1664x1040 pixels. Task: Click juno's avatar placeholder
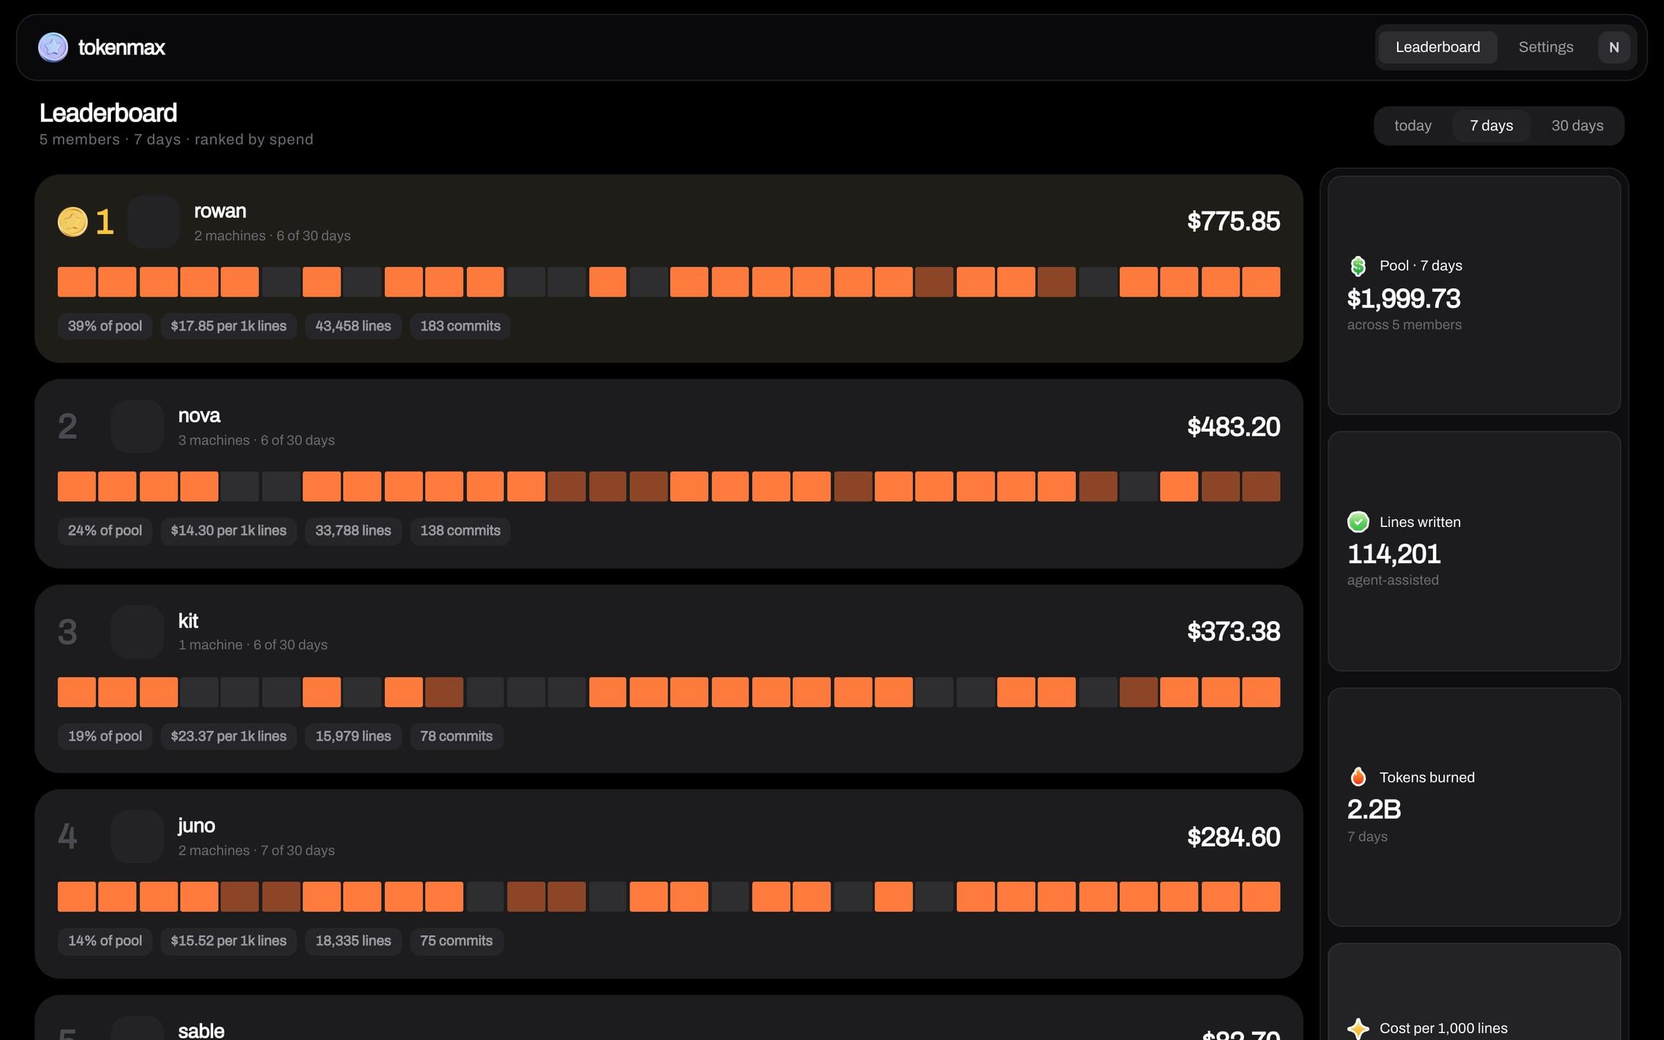pyautogui.click(x=137, y=836)
